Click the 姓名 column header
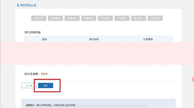Viewport: 194px width, 108px height. tap(44, 39)
